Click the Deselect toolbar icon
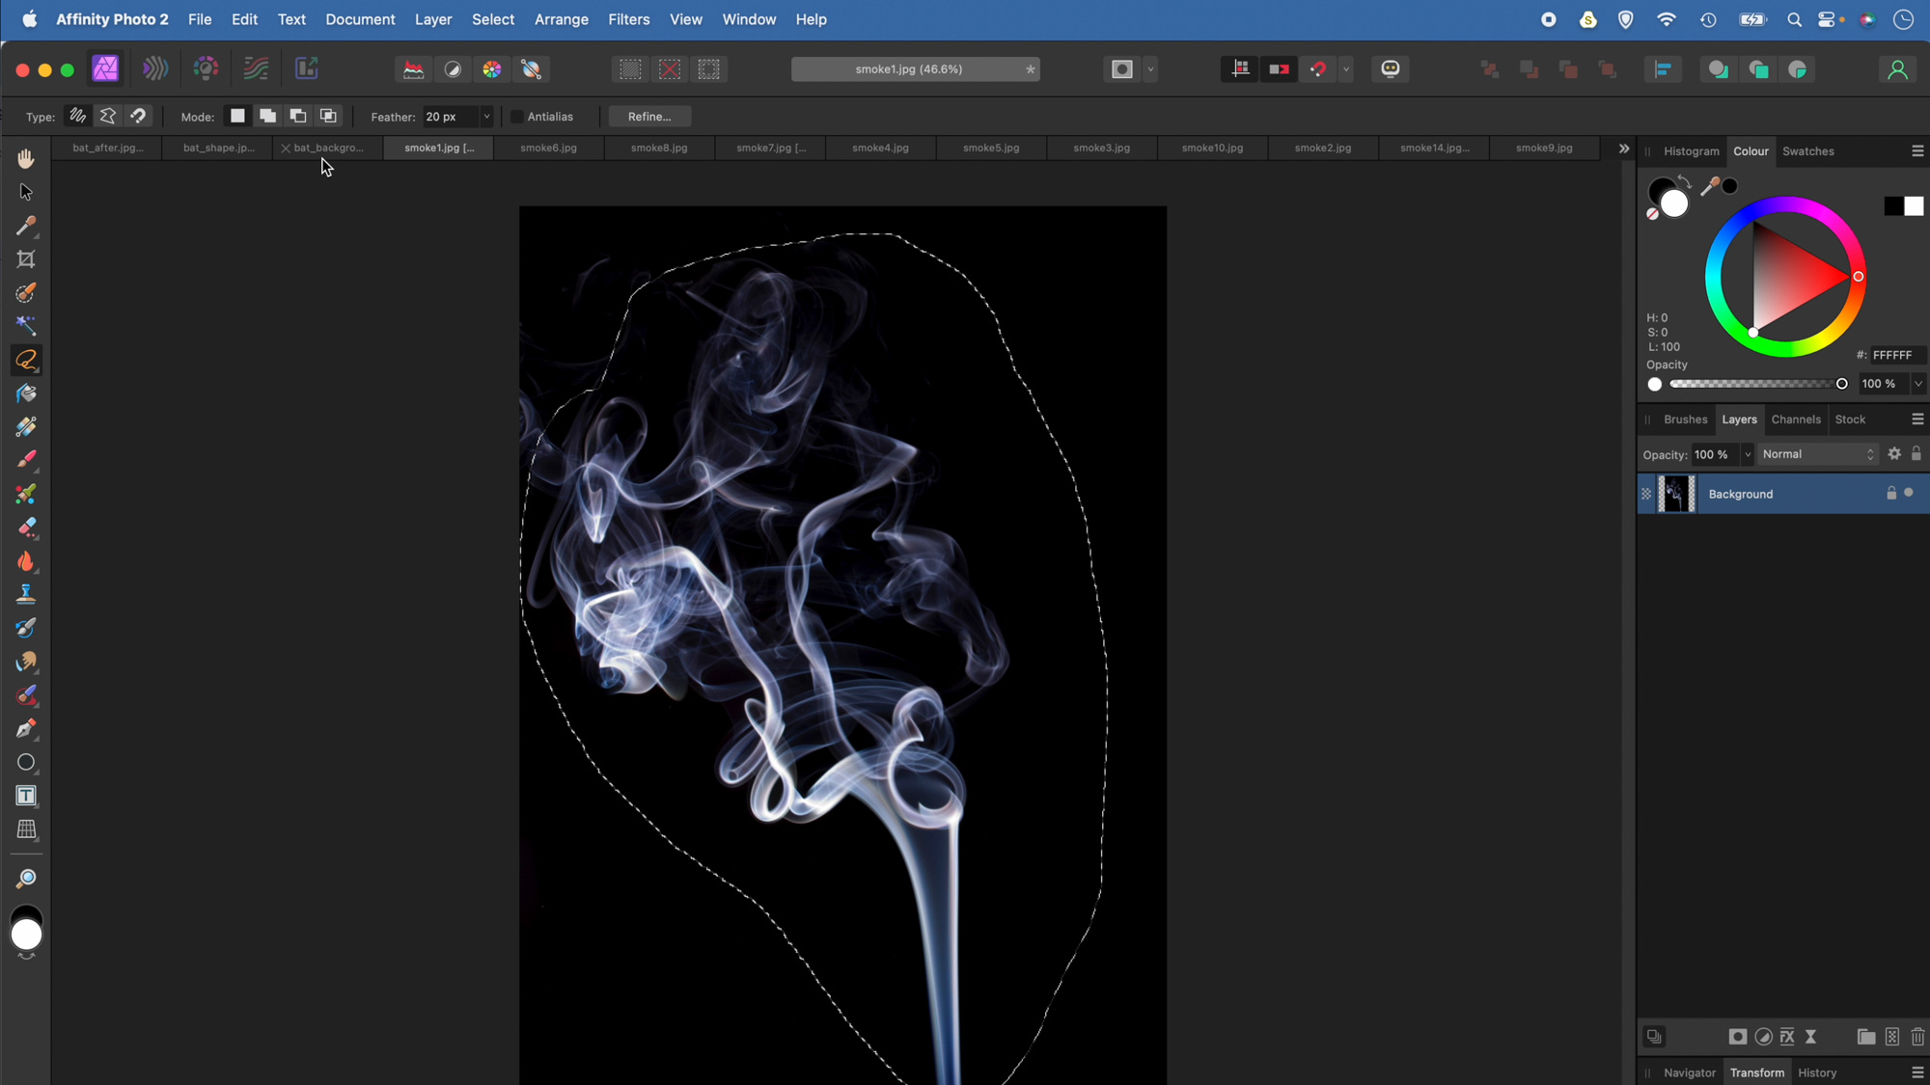This screenshot has height=1085, width=1930. (x=670, y=69)
